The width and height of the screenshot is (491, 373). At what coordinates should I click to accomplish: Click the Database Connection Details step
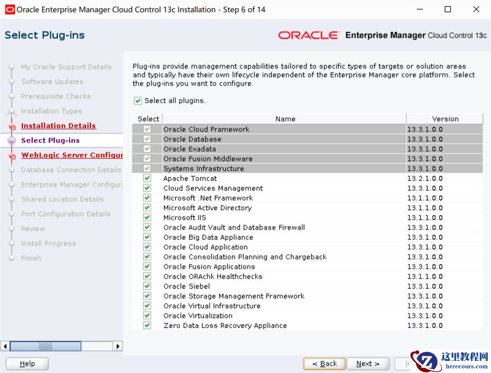71,170
